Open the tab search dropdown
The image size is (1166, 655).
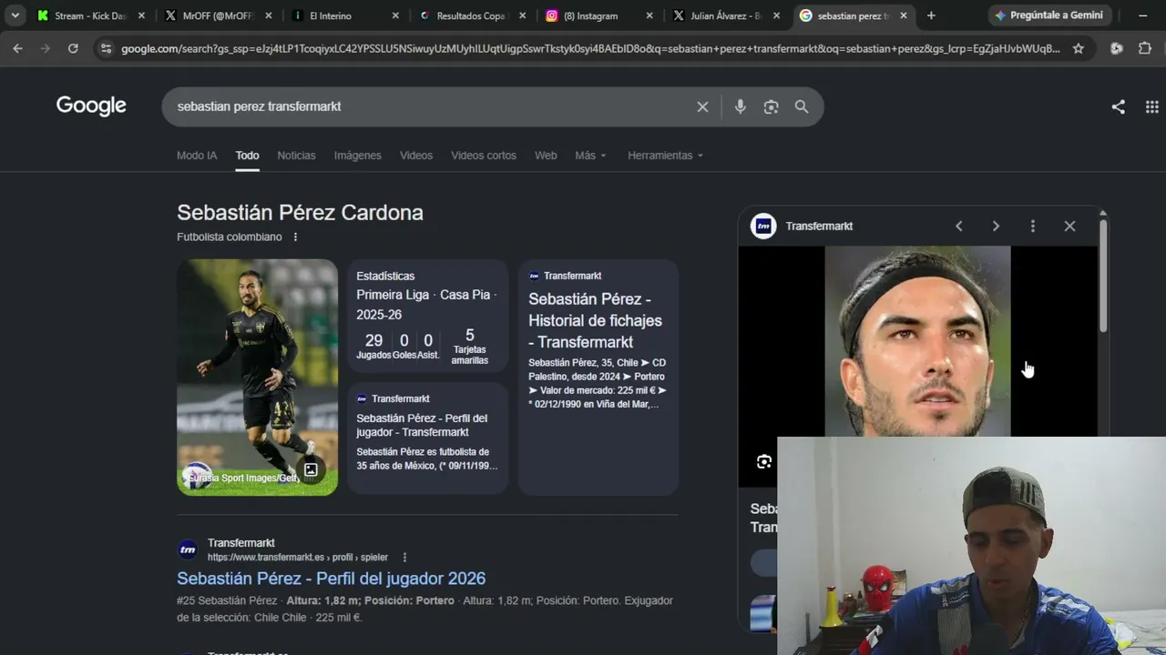15,15
